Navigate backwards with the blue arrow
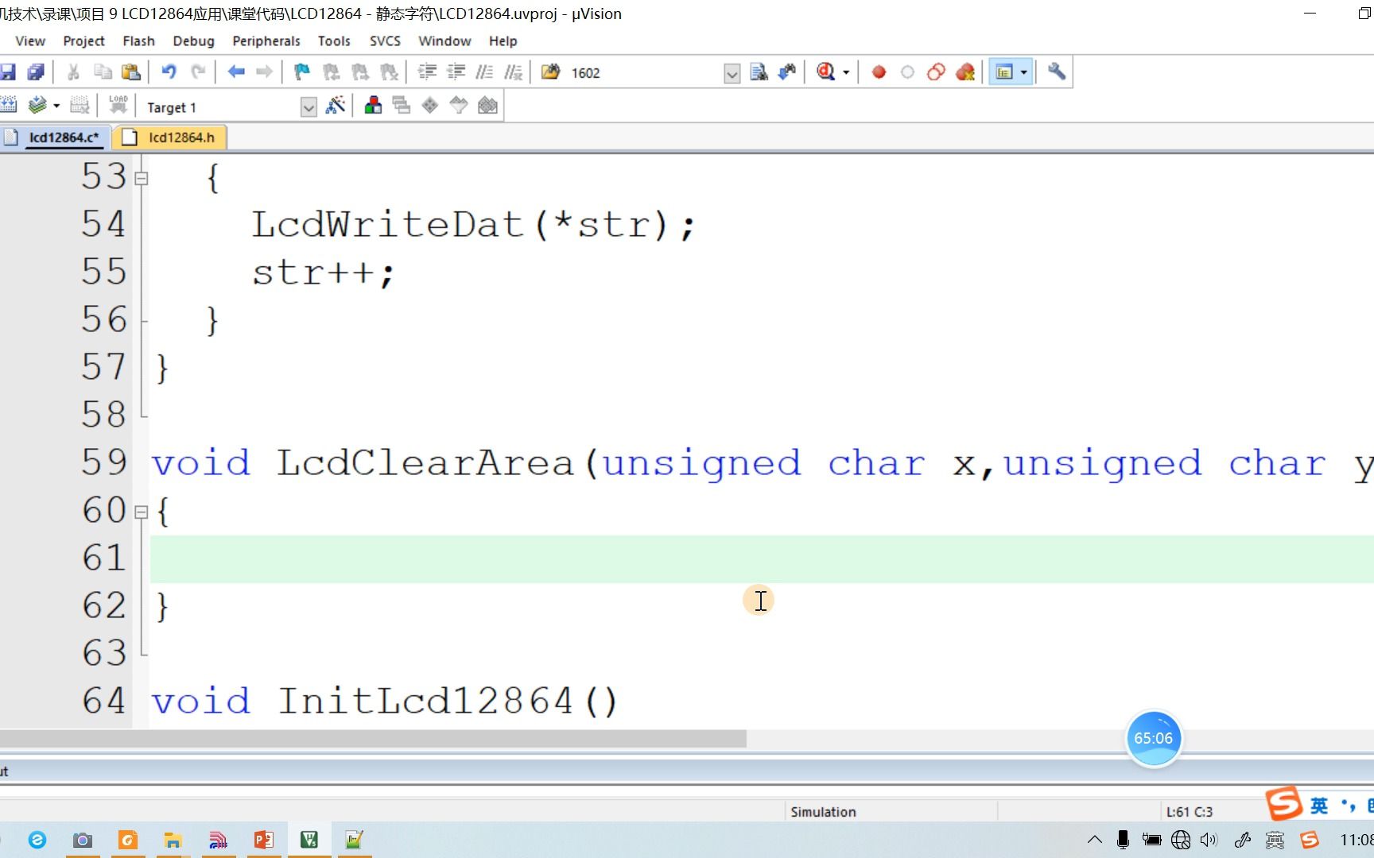Viewport: 1374px width, 858px height. pyautogui.click(x=236, y=72)
